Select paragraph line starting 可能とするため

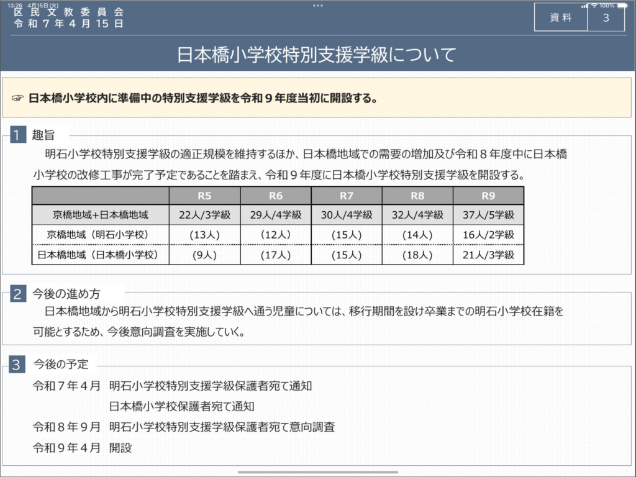pos(139,332)
